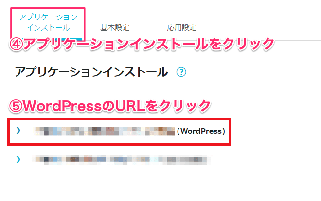Click the circled number ⑤ marker

(16, 106)
